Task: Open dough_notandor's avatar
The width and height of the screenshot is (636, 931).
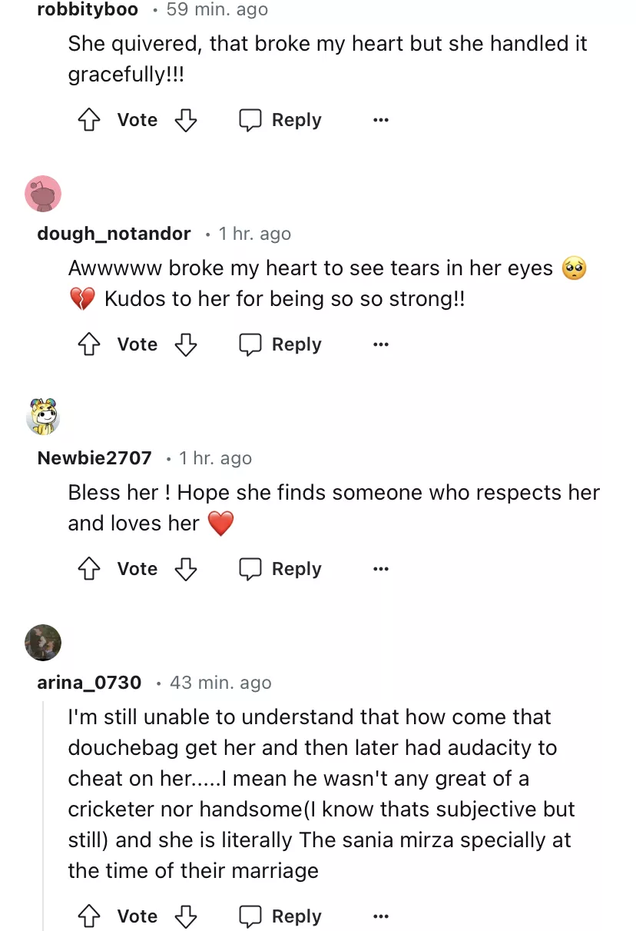Action: [x=43, y=193]
